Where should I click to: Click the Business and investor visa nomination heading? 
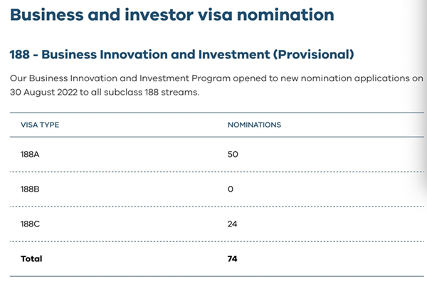tap(172, 15)
